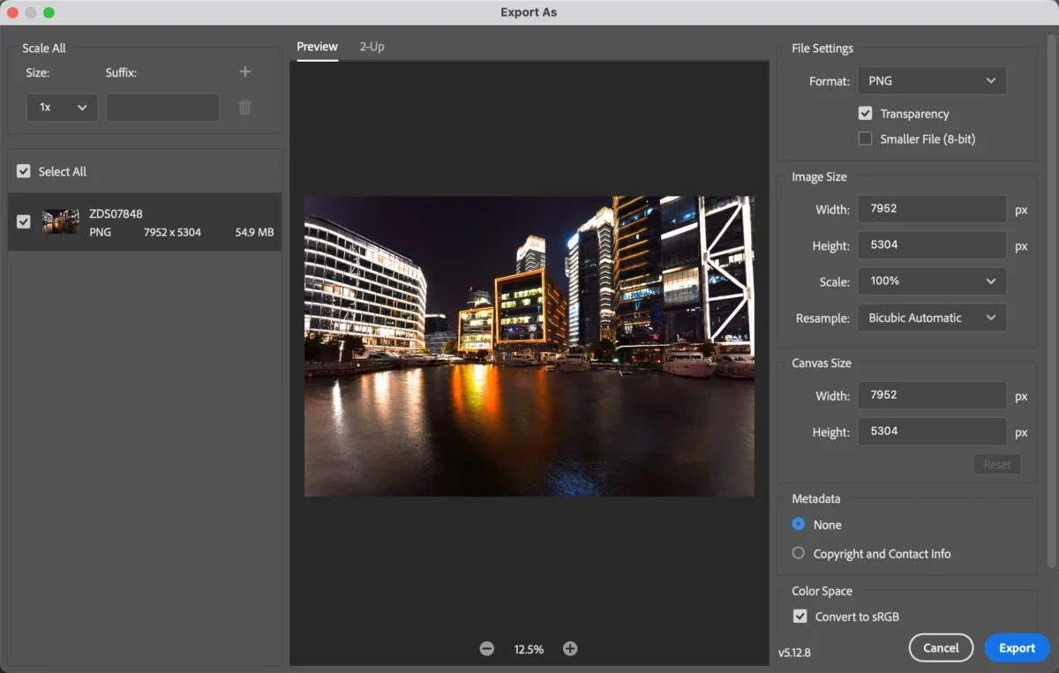Screen dimensions: 1059x673
Task: Click the Export button
Action: click(x=1017, y=647)
